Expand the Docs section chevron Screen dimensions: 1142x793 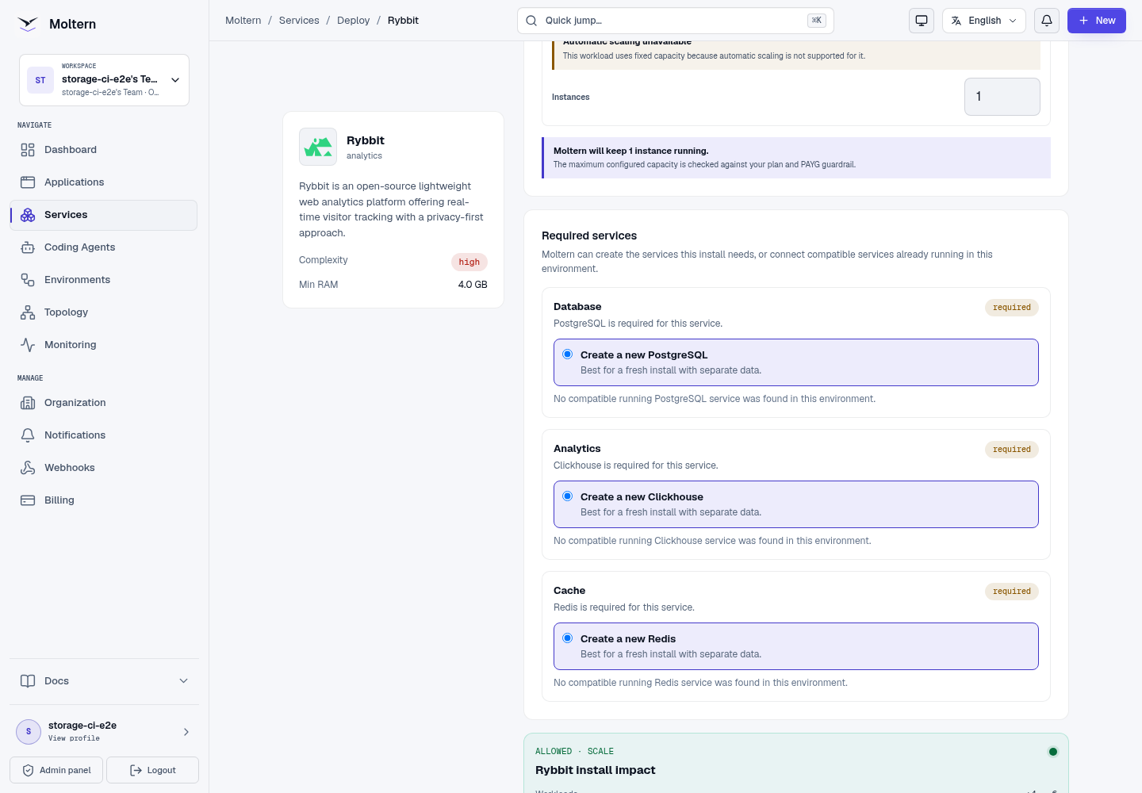point(184,681)
